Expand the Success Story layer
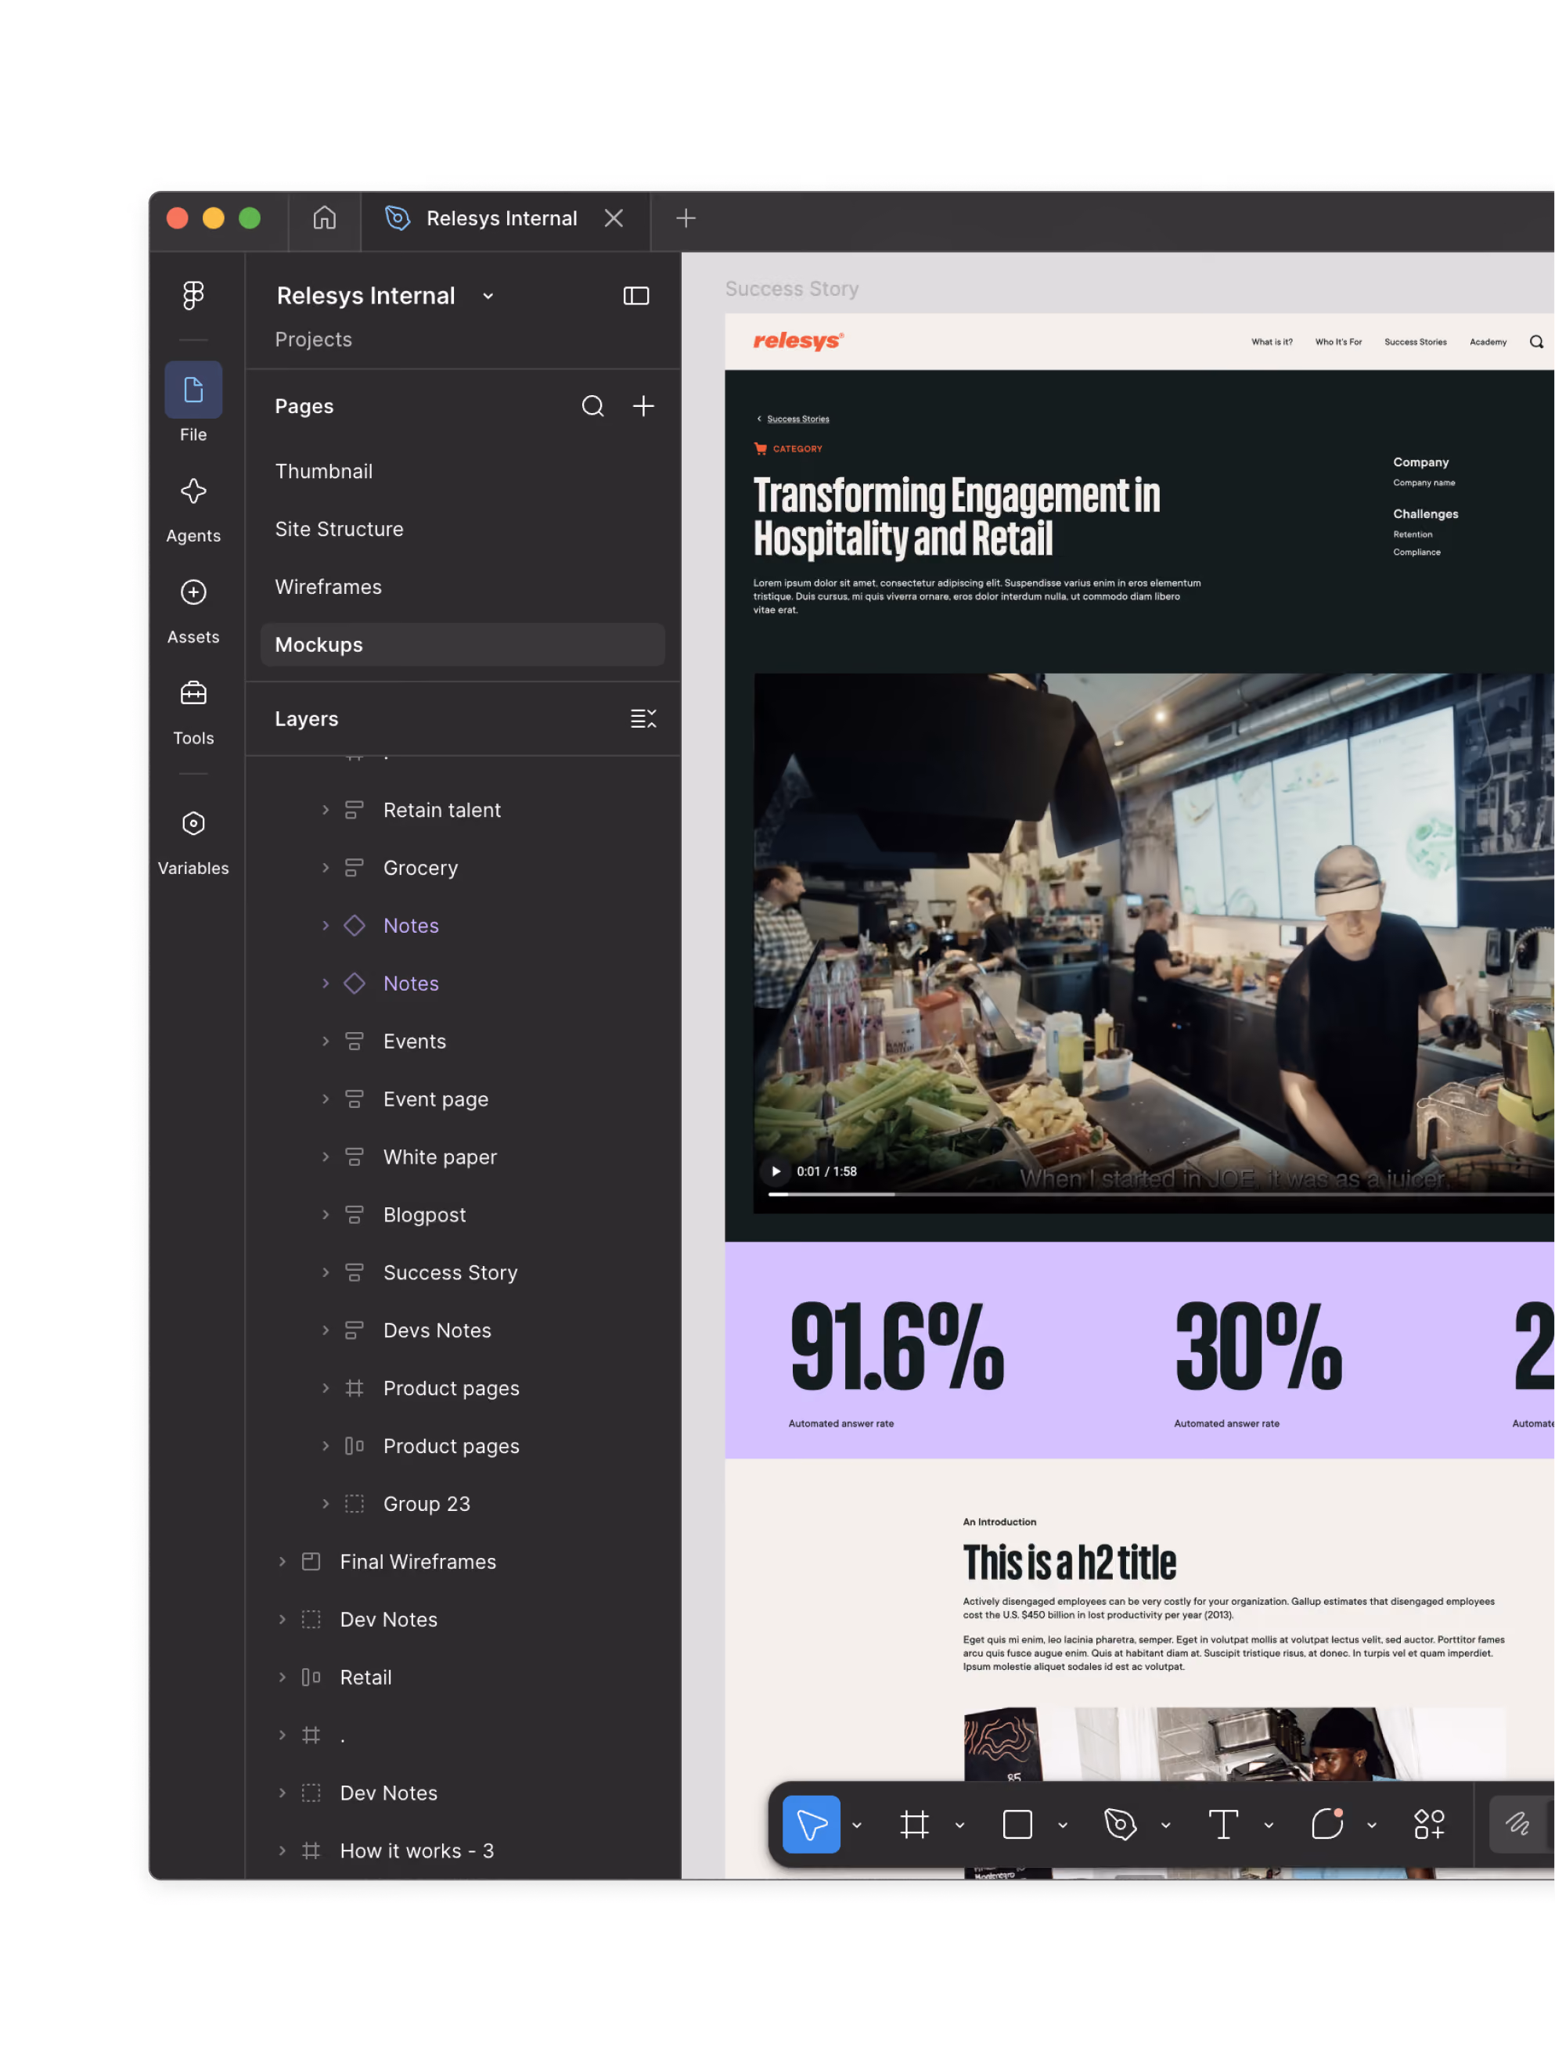1555x2072 pixels. coord(325,1273)
